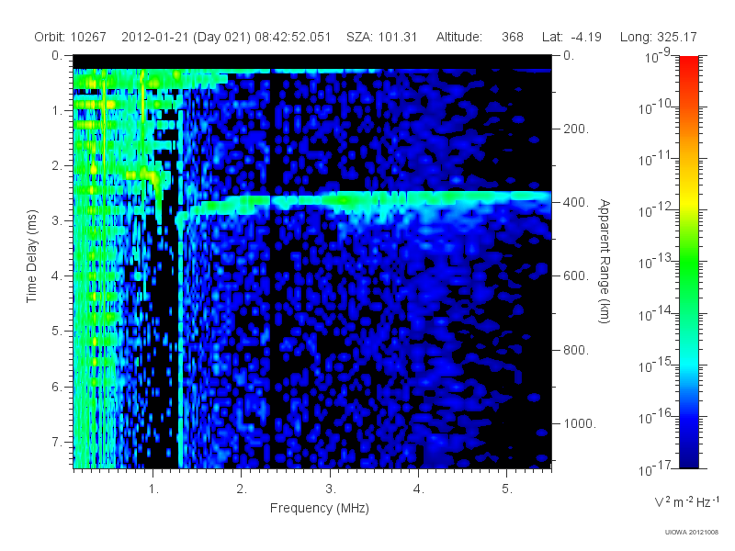
Task: Click the time delay tick label 6.
Action: tap(57, 387)
